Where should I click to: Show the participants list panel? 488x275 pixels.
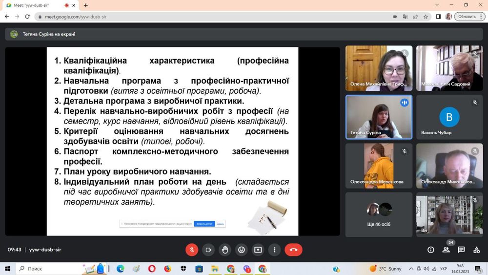pyautogui.click(x=446, y=250)
